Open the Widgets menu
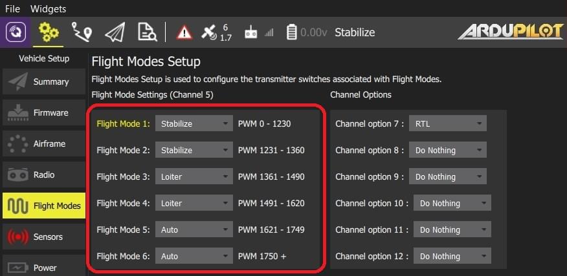The image size is (567, 276). [x=48, y=9]
